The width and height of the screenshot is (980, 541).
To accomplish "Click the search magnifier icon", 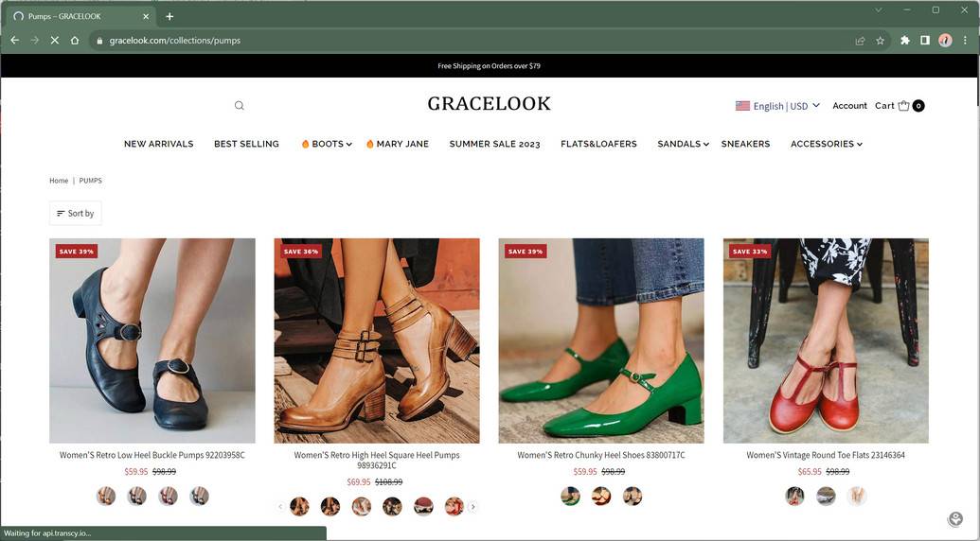I will coord(240,105).
